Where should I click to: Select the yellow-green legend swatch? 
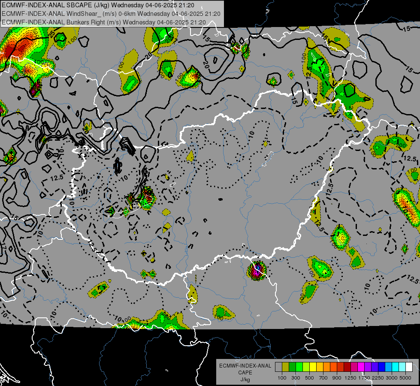coord(306,367)
